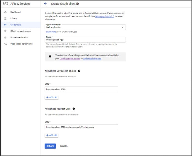The image size is (192, 156).
Task: Open the Application type dropdown
Action: pyautogui.click(x=85, y=27)
